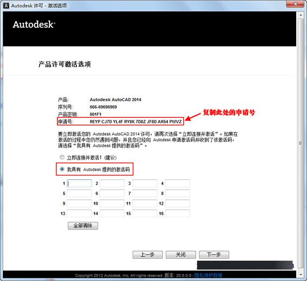Click the serial number 666-69696969

pos(103,107)
